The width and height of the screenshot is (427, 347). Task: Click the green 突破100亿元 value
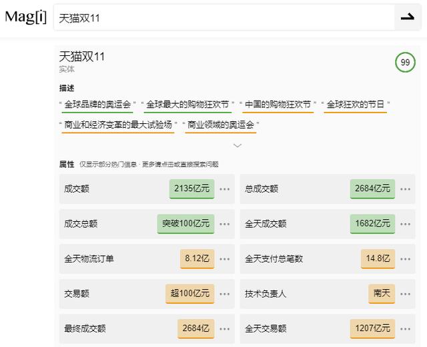coord(185,224)
